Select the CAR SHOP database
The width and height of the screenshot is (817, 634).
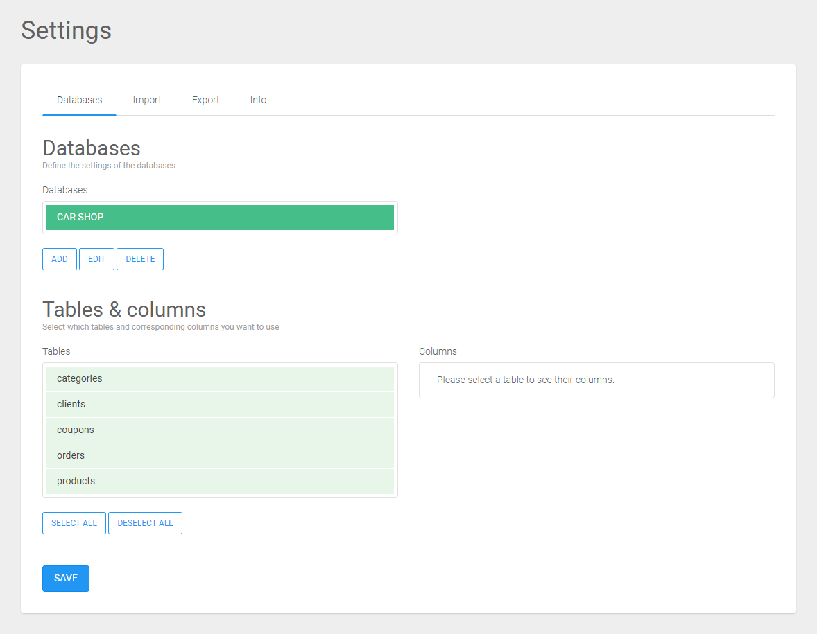point(220,218)
